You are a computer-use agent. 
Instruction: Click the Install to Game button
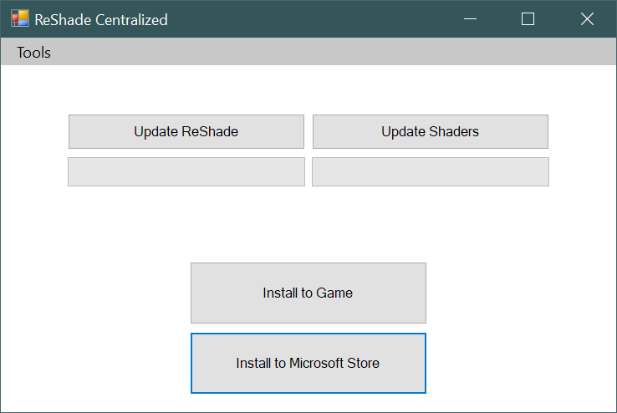pyautogui.click(x=308, y=293)
